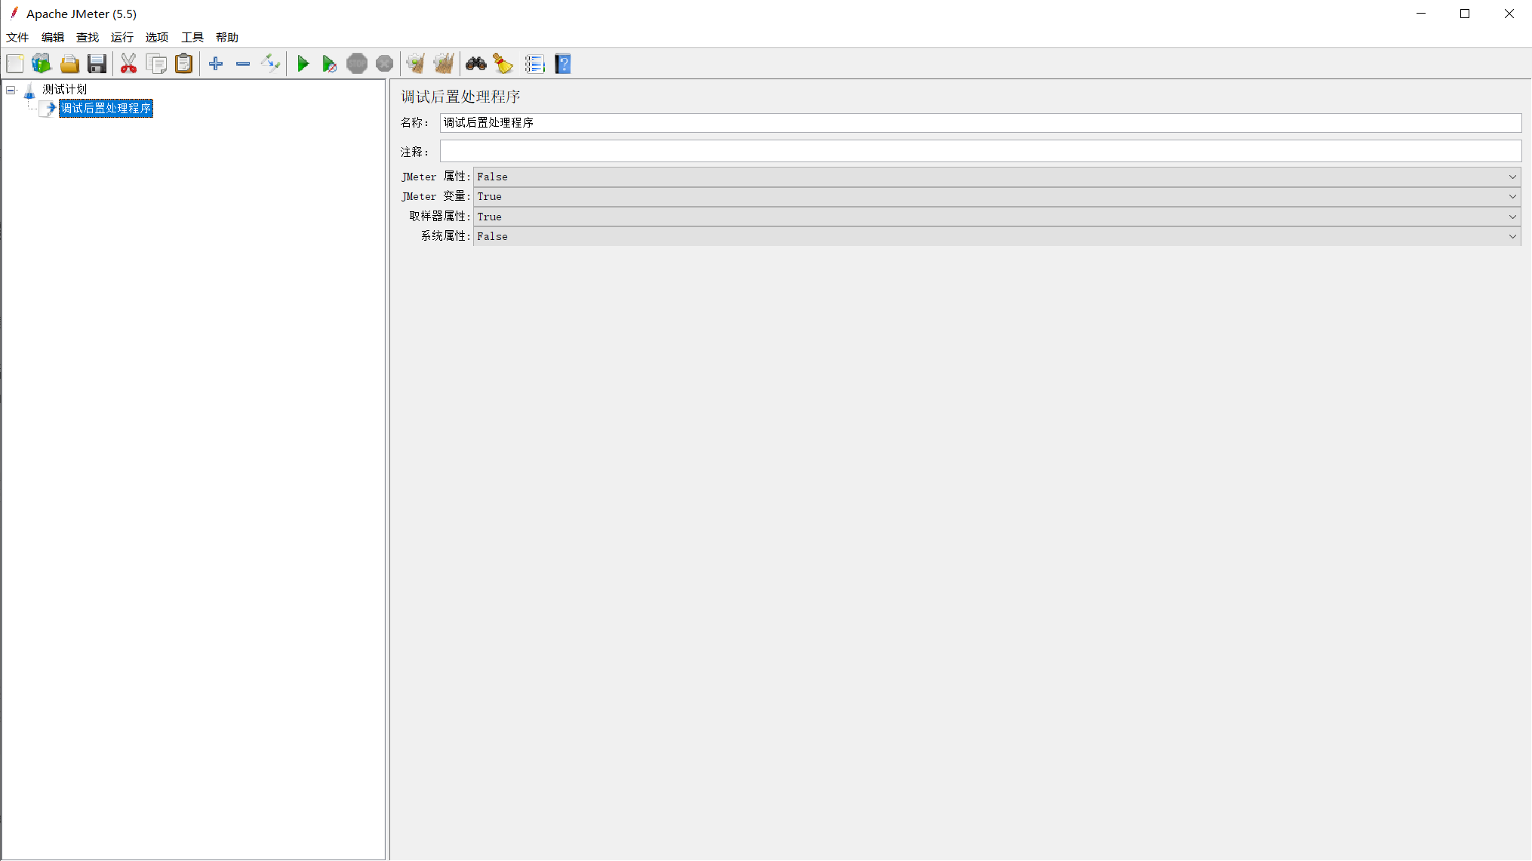Click the Paste clipboard icon
The width and height of the screenshot is (1532, 861).
[x=184, y=64]
